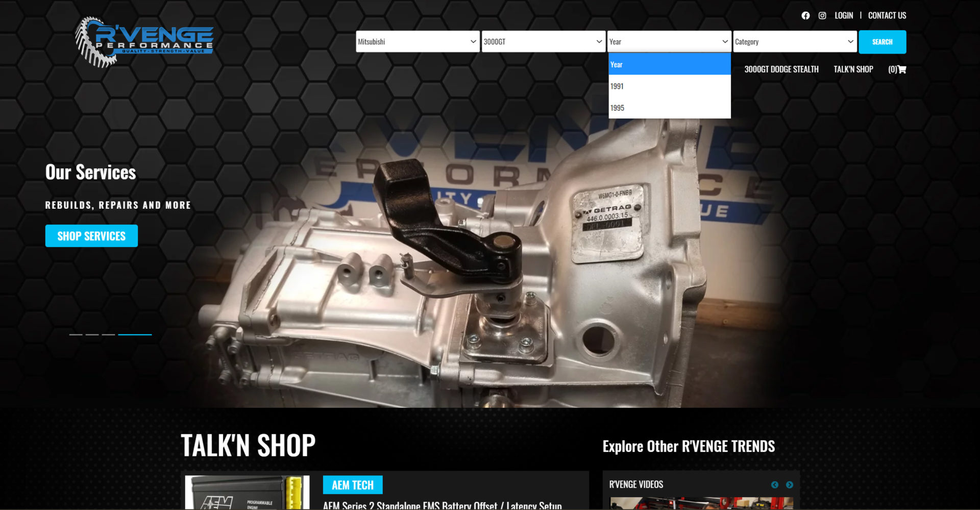Click the SHOP SERVICES button
This screenshot has width=980, height=510.
point(91,236)
